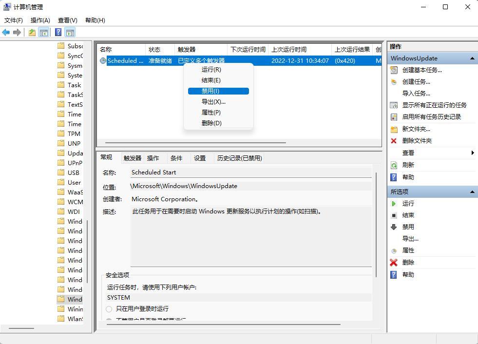
Task: Click the 2022-12-31 10:34:07 last run cell
Action: pos(300,61)
